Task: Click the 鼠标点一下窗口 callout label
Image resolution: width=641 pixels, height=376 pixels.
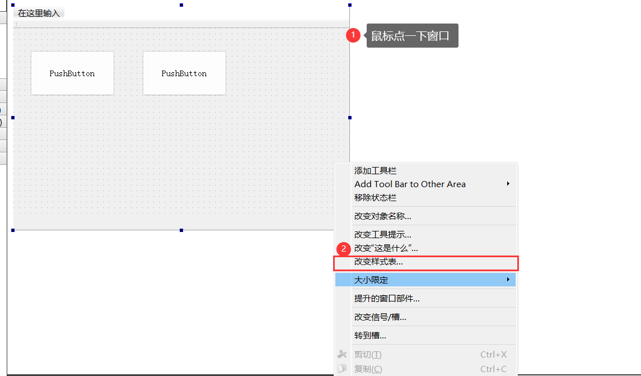Action: (412, 35)
